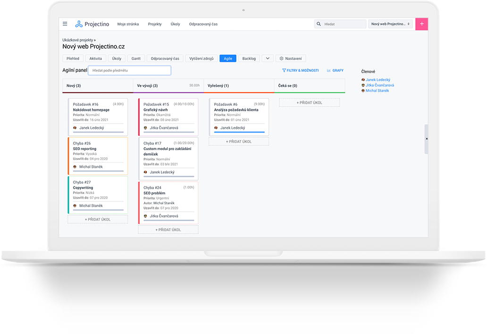Add task in Nový column

98,219
